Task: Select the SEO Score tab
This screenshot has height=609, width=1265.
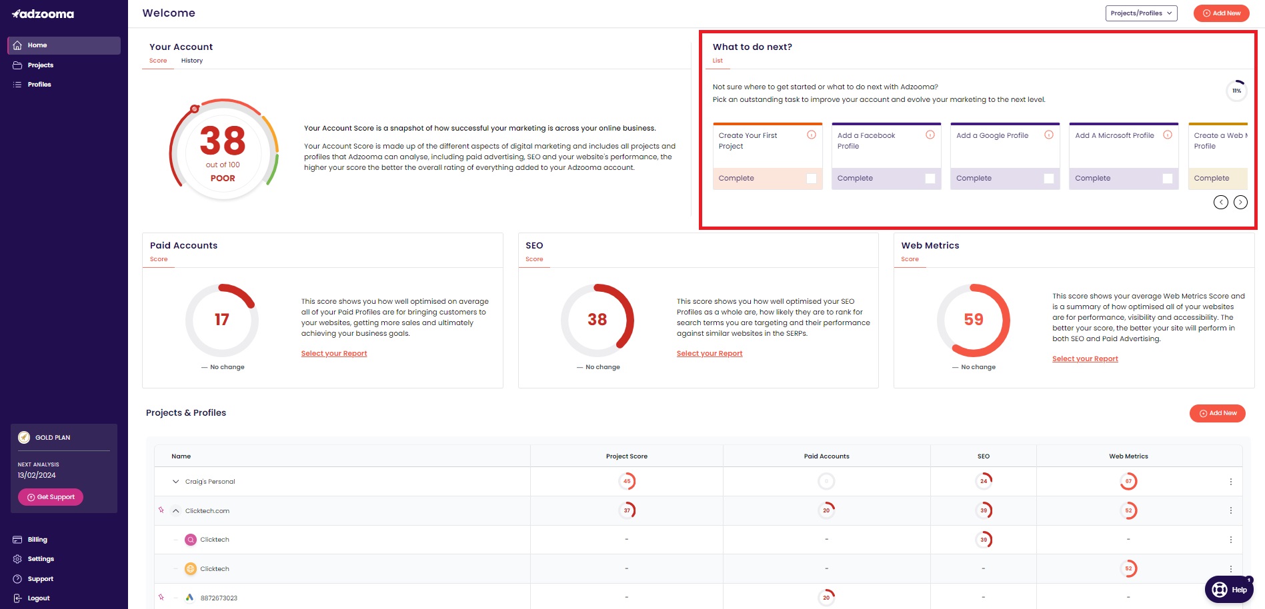Action: point(534,259)
